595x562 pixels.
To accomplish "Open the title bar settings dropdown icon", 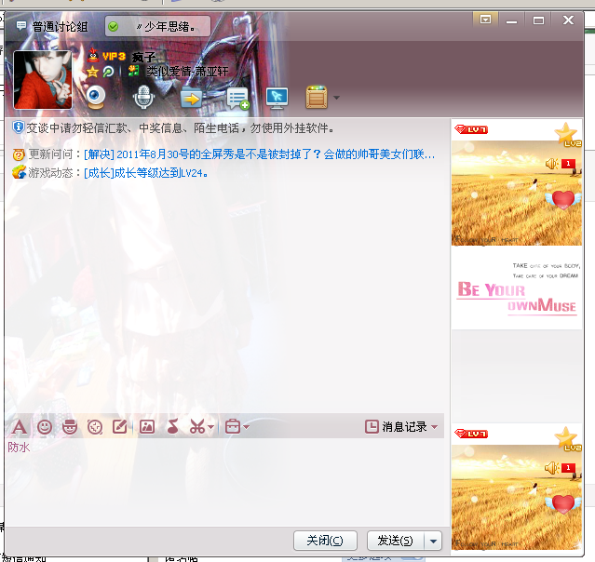I will [485, 20].
